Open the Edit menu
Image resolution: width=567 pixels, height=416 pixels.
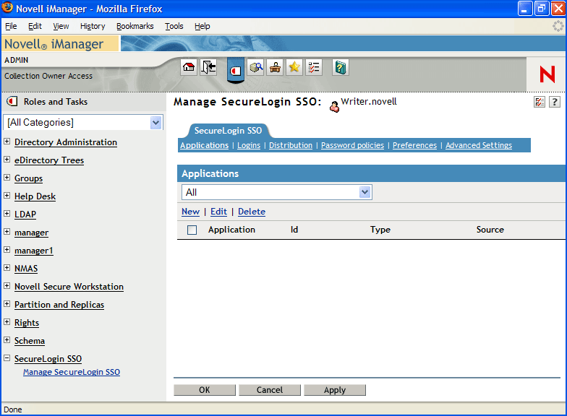[x=35, y=26]
